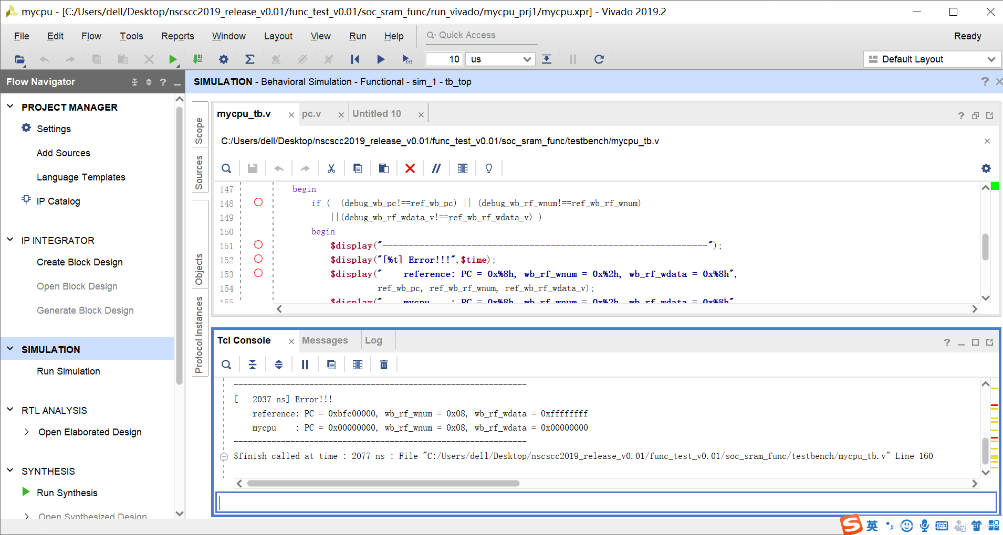This screenshot has width=1003, height=535.
Task: Collapse all in Tcl Console toolbar
Action: click(x=253, y=365)
